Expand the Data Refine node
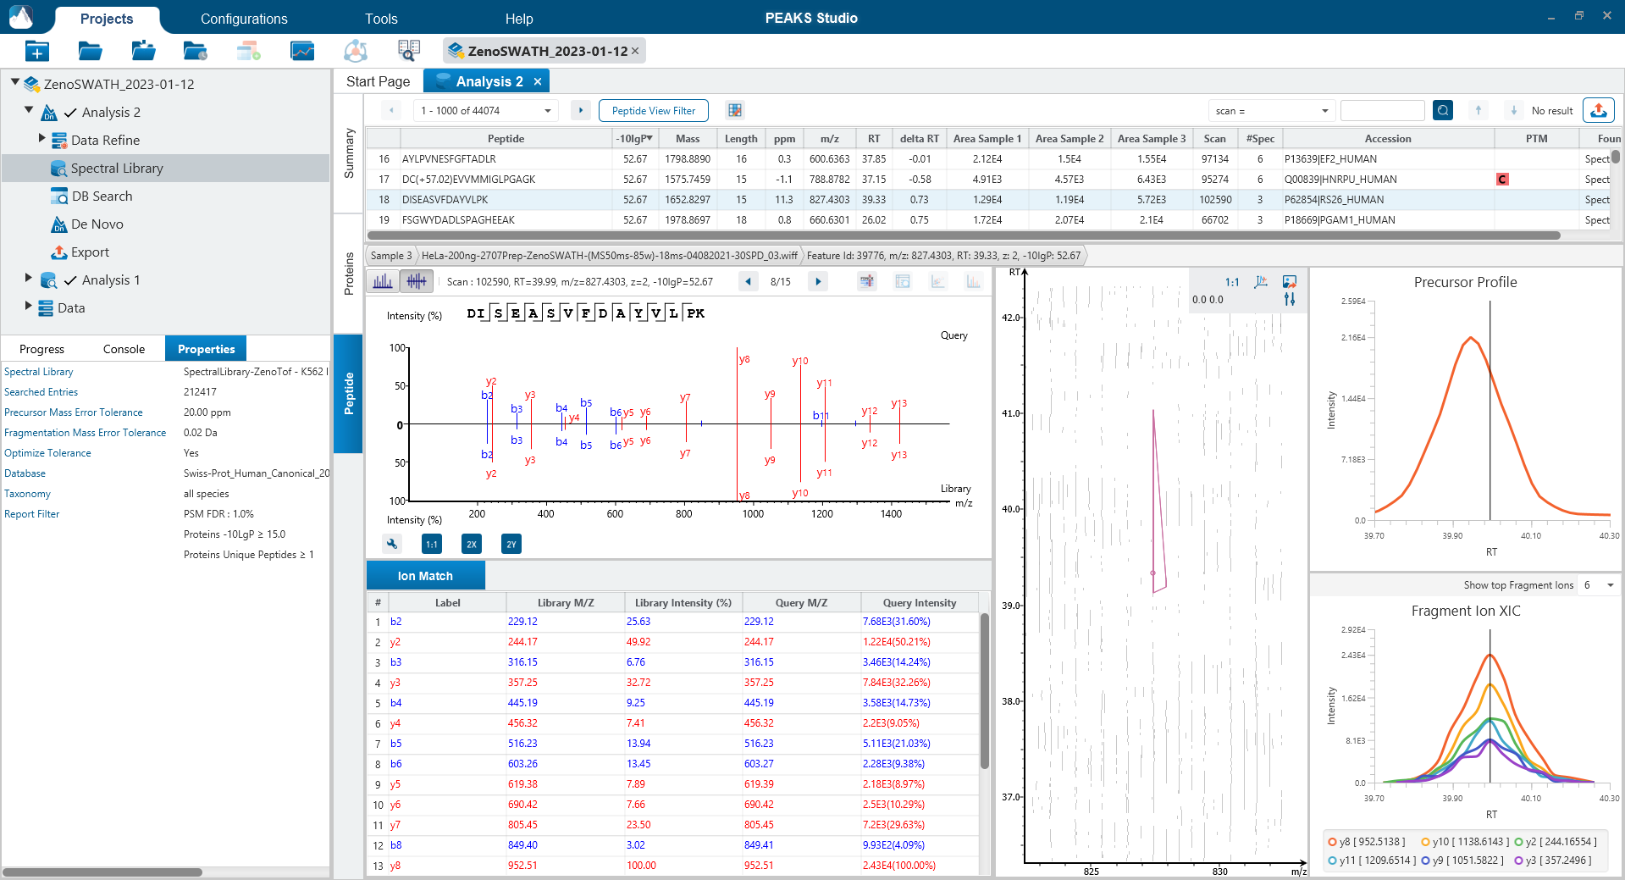 click(x=41, y=138)
